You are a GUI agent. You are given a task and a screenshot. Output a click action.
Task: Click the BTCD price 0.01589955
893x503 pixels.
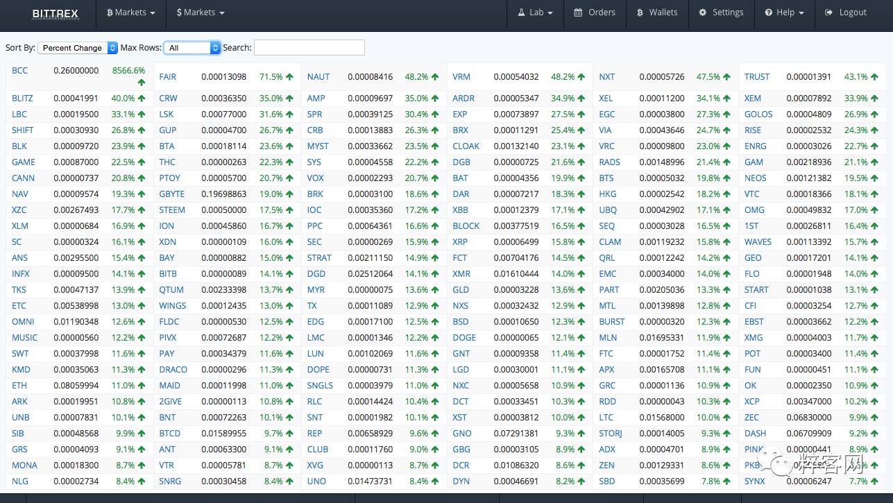[x=223, y=434]
